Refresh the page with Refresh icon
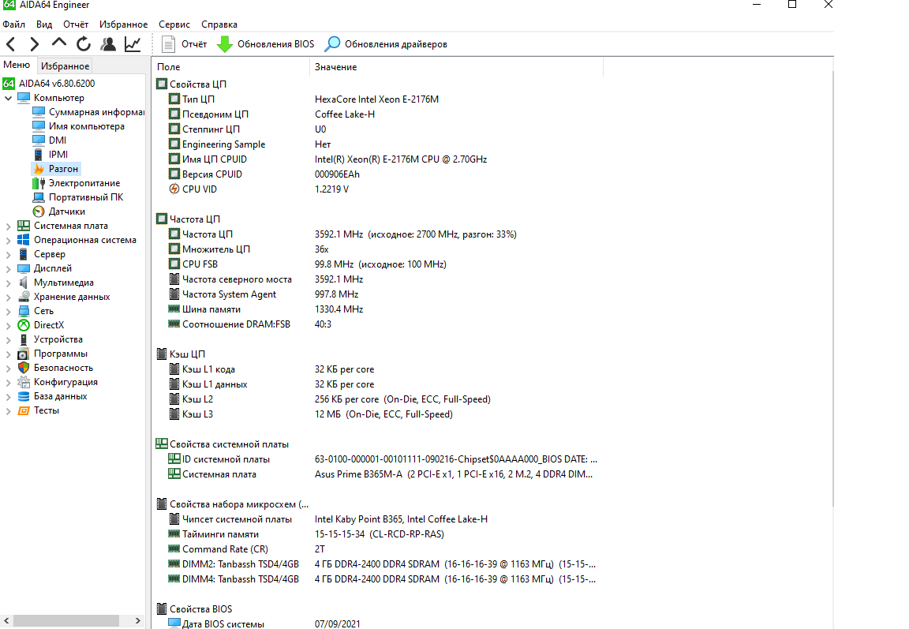909x629 pixels. click(84, 44)
